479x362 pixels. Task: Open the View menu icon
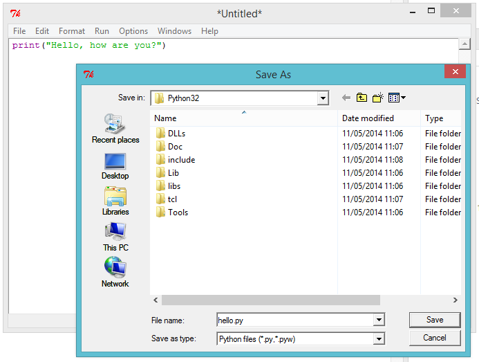click(394, 98)
